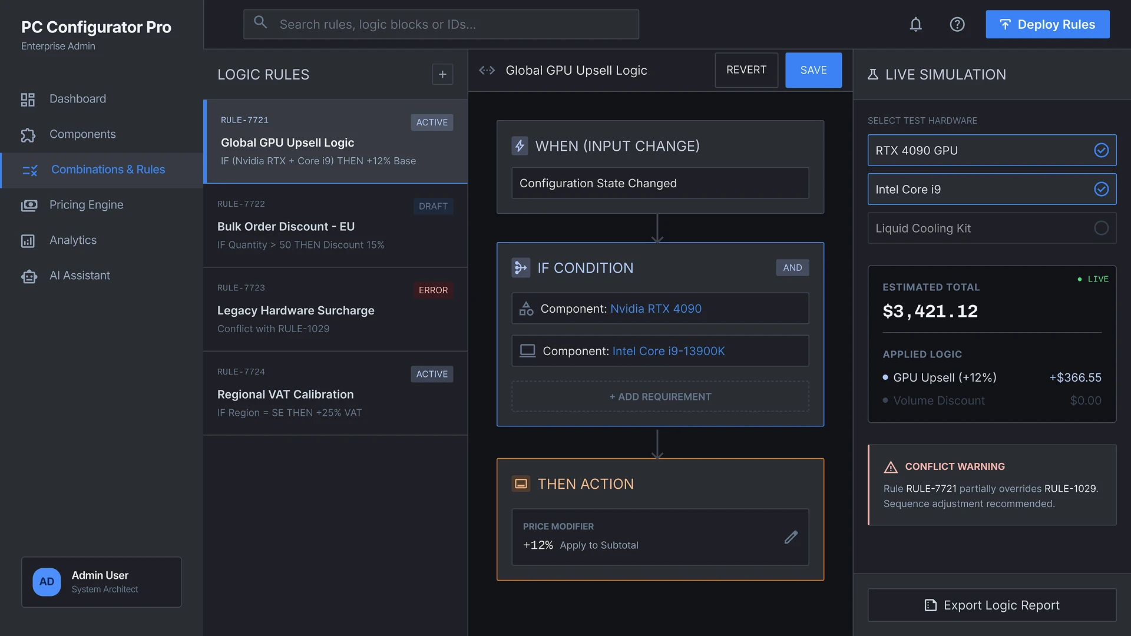
Task: Enable Liquid Cooling Kit test hardware
Action: 1101,228
